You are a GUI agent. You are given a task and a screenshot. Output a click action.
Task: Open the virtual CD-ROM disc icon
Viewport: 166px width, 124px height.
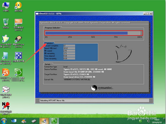[19, 7]
